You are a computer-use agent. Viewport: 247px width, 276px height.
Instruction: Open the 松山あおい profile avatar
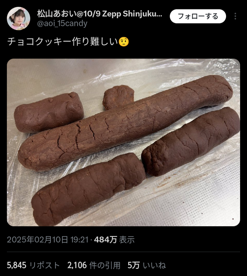point(18,18)
